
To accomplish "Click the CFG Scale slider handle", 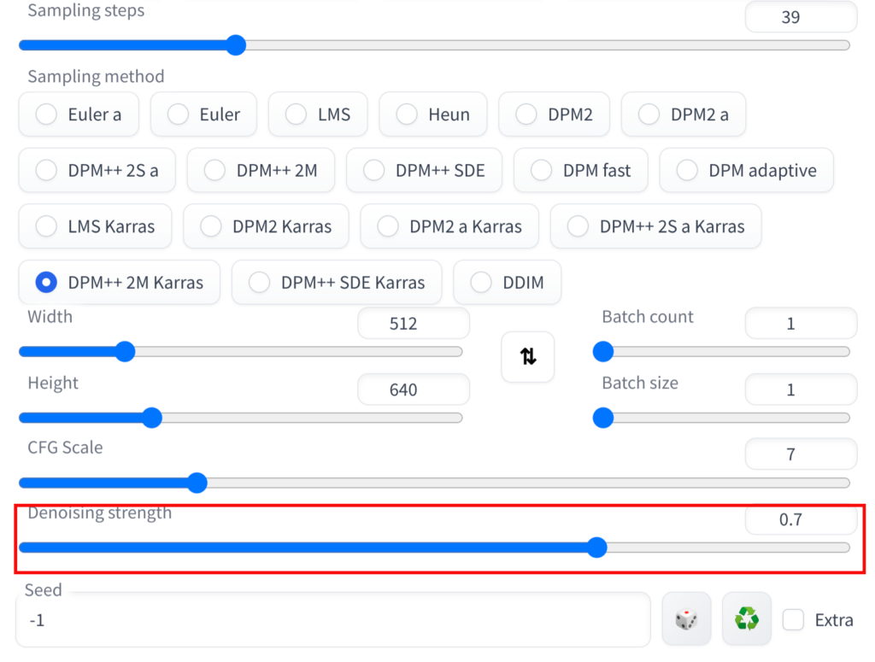I will click(x=197, y=483).
